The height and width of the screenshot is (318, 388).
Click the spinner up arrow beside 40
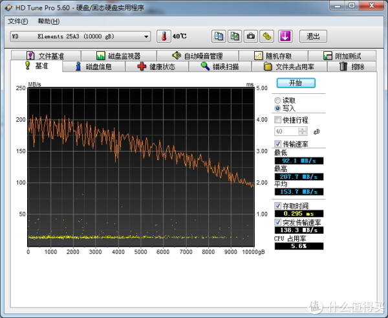(x=303, y=129)
